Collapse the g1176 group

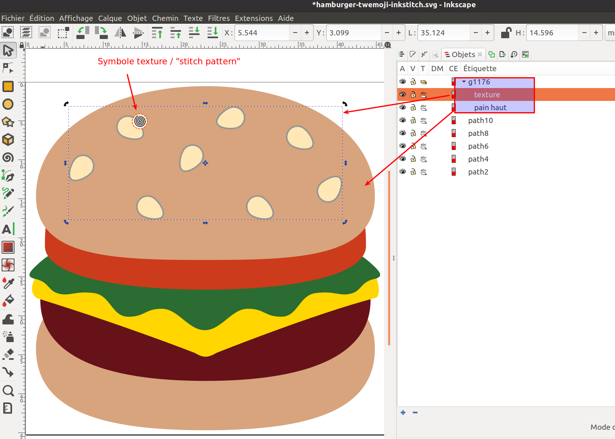[464, 82]
